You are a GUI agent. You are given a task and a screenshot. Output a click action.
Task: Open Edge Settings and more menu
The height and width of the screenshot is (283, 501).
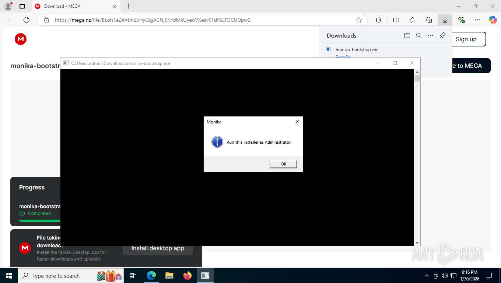click(477, 20)
